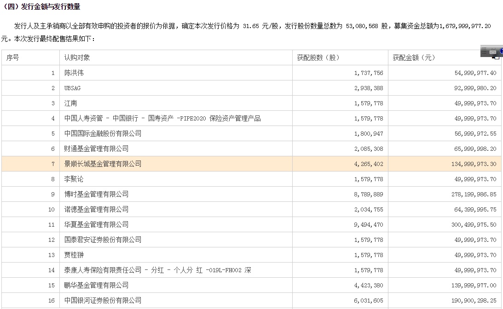The height and width of the screenshot is (309, 503).
Task: Click the amount 139,999,977.00
Action: pos(474,285)
